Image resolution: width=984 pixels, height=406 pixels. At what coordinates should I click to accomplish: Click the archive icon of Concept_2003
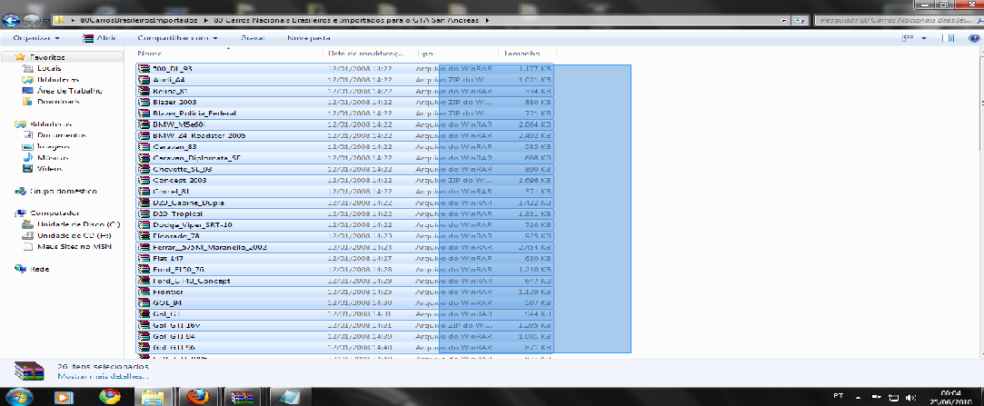(x=144, y=181)
